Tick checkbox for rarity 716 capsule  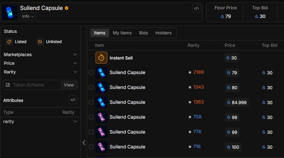point(91,147)
